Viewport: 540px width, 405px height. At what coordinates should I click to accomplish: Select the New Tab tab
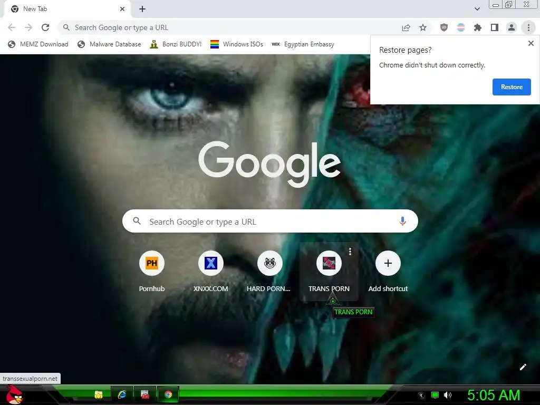click(67, 9)
